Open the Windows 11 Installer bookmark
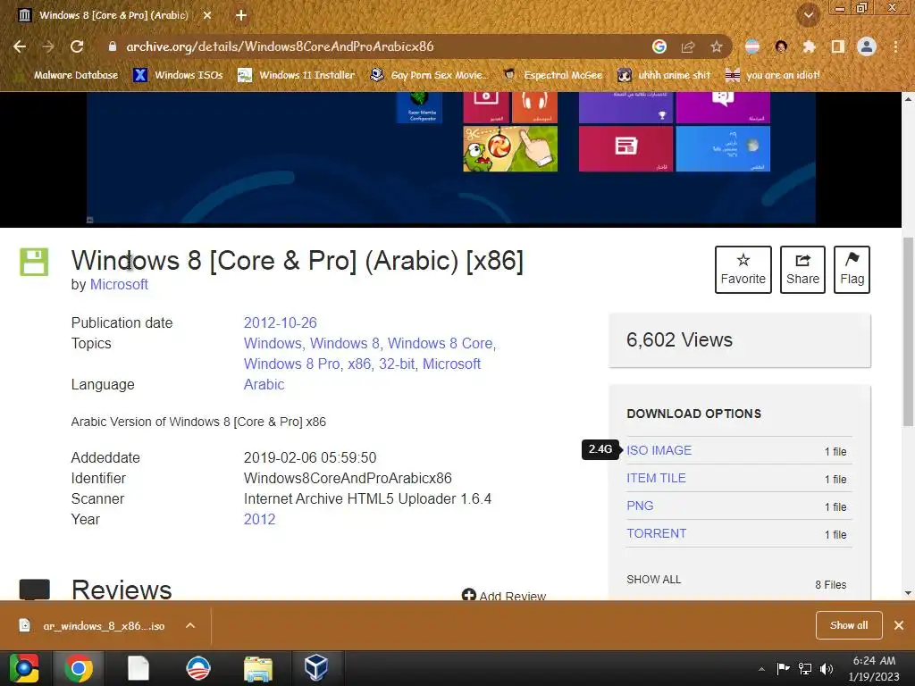Image resolution: width=915 pixels, height=686 pixels. [x=297, y=75]
